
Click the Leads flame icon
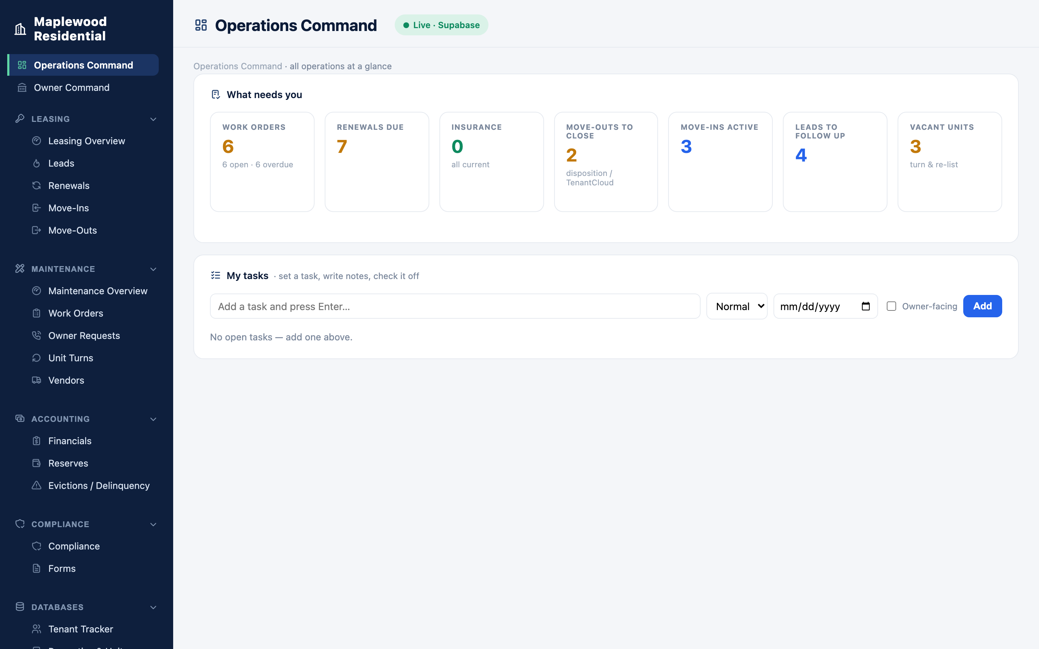(x=36, y=163)
